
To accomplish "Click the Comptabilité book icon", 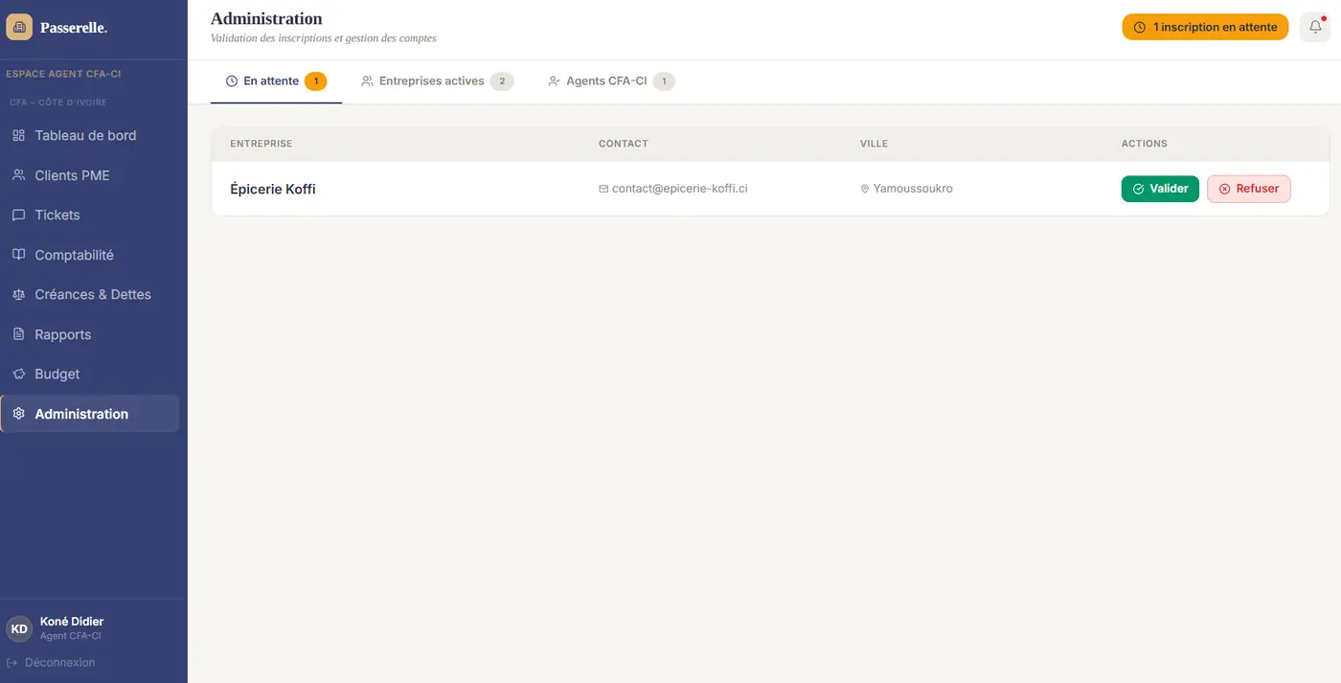I will click(x=18, y=255).
